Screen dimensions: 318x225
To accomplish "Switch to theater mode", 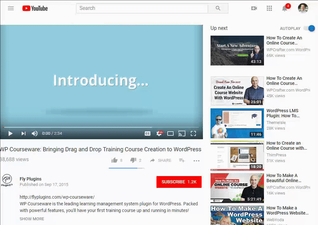I will pos(170,133).
